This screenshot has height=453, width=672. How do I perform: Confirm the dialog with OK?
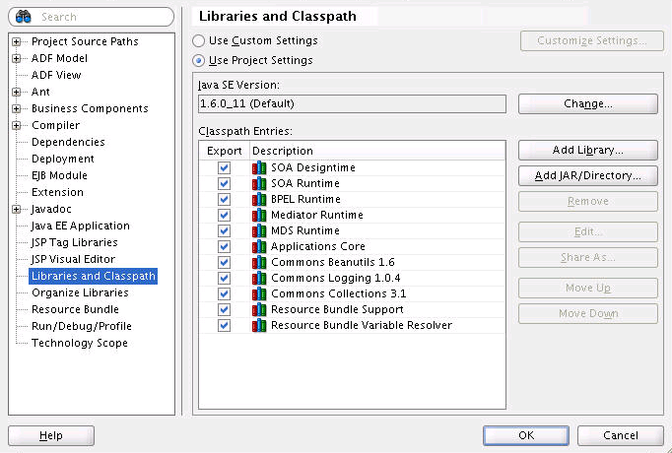526,435
